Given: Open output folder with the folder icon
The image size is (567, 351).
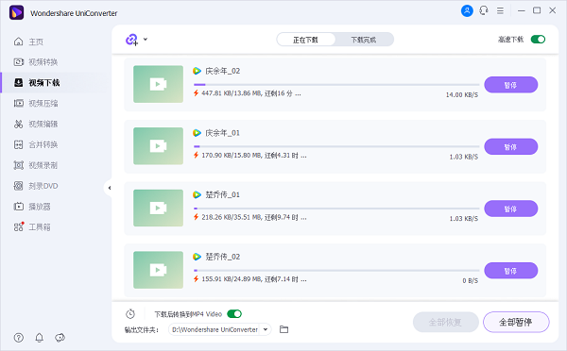Looking at the screenshot, I should pos(283,329).
